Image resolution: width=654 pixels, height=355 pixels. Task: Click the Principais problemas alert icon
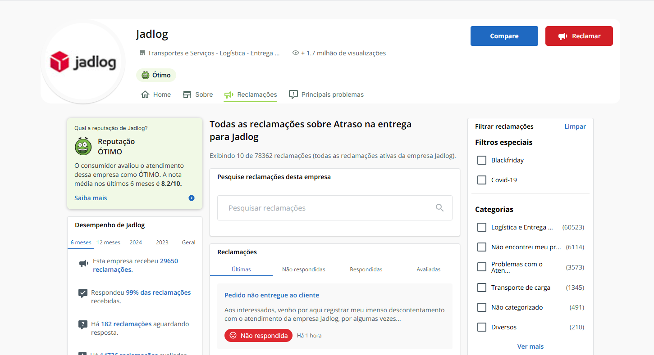click(x=293, y=94)
